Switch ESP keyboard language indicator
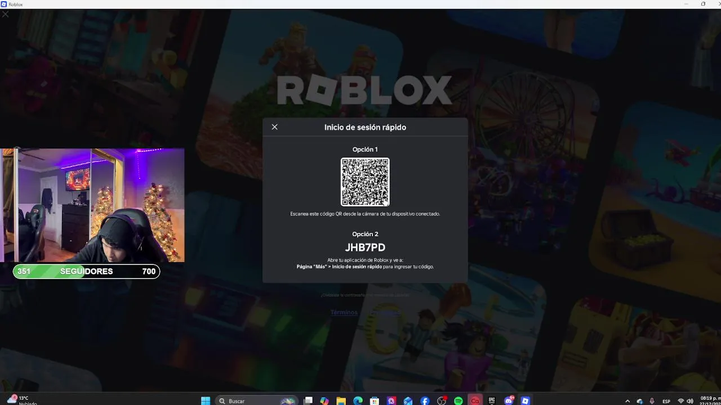The width and height of the screenshot is (721, 405). click(666, 401)
